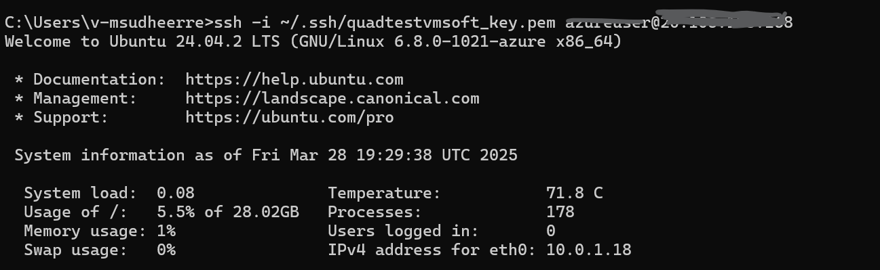Open the landscape.canonical.com management link
880x270 pixels.
(332, 99)
